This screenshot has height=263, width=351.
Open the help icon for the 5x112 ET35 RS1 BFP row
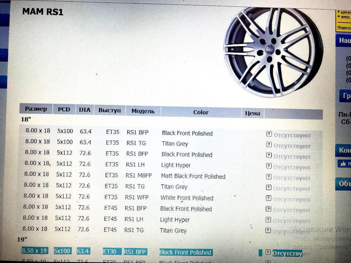point(269,155)
